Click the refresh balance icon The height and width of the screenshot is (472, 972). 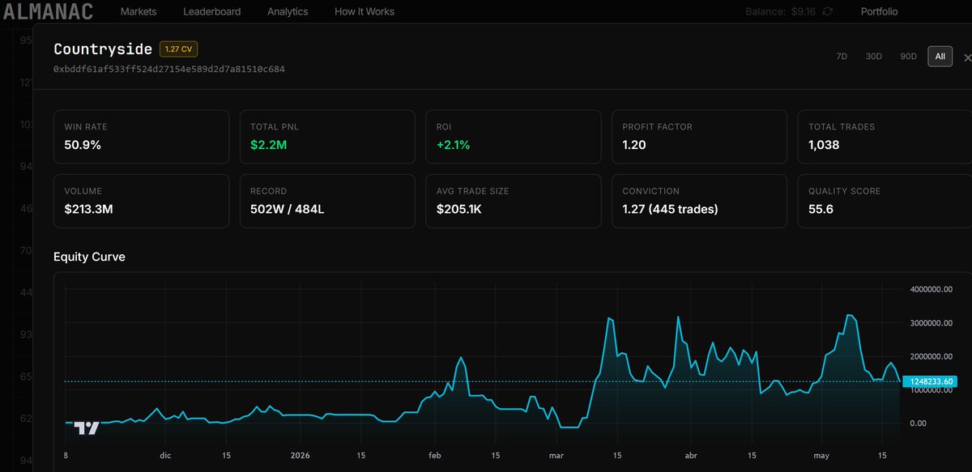(827, 11)
